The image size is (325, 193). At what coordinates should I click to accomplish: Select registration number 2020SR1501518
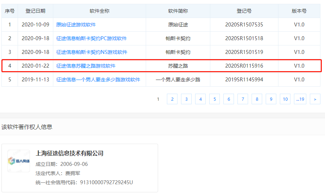click(x=244, y=38)
